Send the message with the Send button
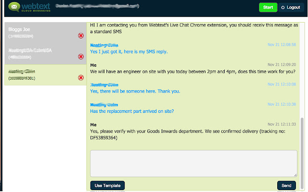Screen dimensions: 308x192 286,186
